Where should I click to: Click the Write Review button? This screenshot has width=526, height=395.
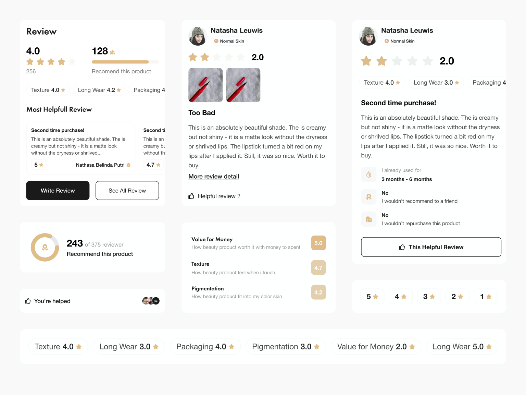(x=58, y=190)
